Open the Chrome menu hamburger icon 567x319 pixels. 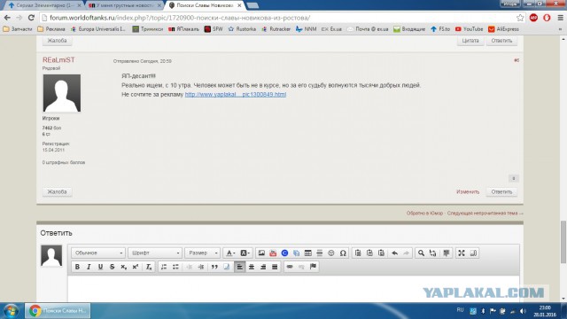(560, 18)
